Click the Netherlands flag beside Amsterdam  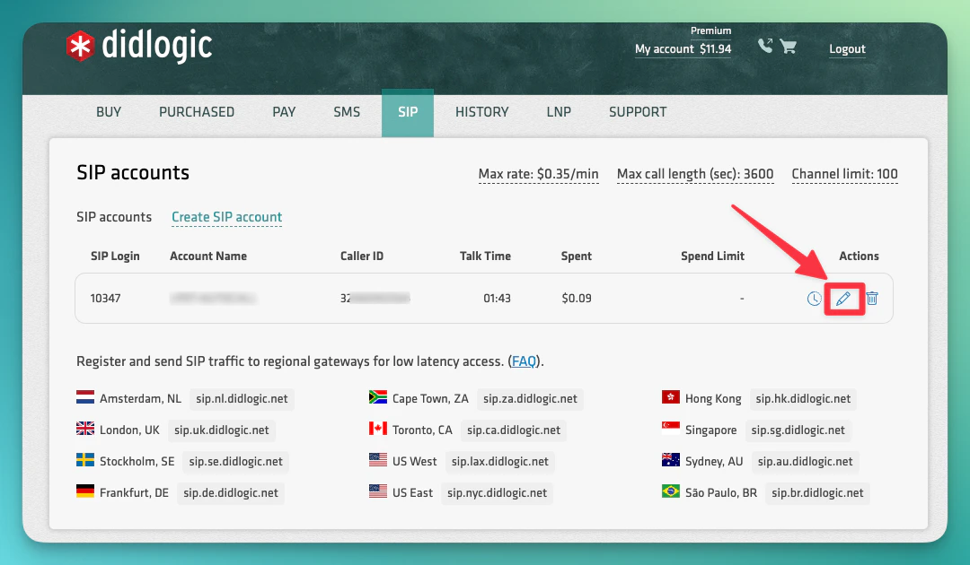pyautogui.click(x=86, y=398)
